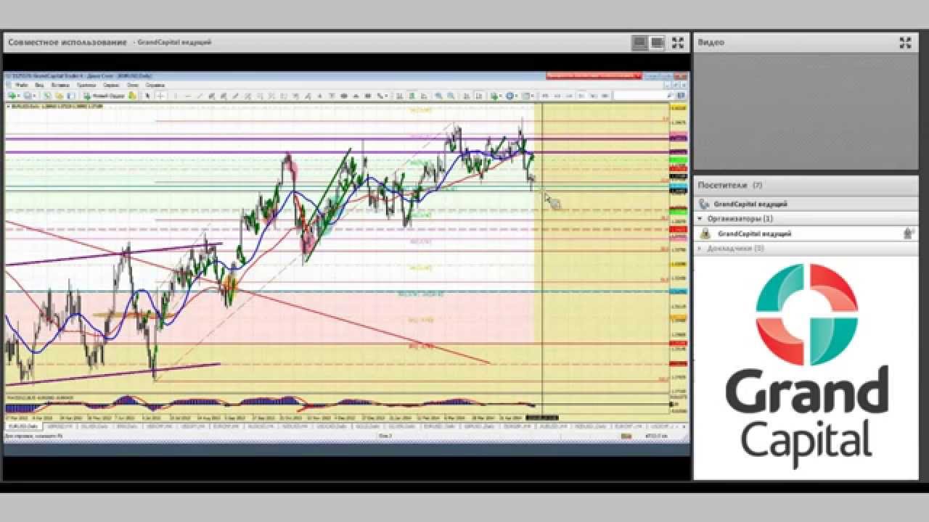The height and width of the screenshot is (522, 929).
Task: Open the Файл menu in trading terminal
Action: pos(22,85)
